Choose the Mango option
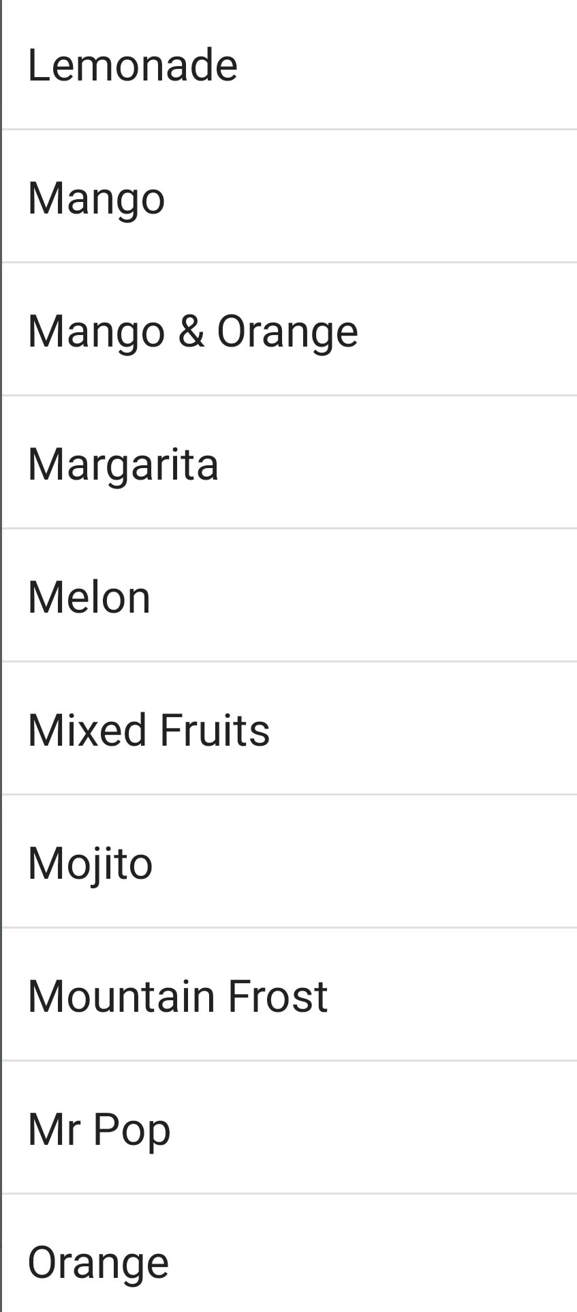This screenshot has width=577, height=1312. pos(96,199)
